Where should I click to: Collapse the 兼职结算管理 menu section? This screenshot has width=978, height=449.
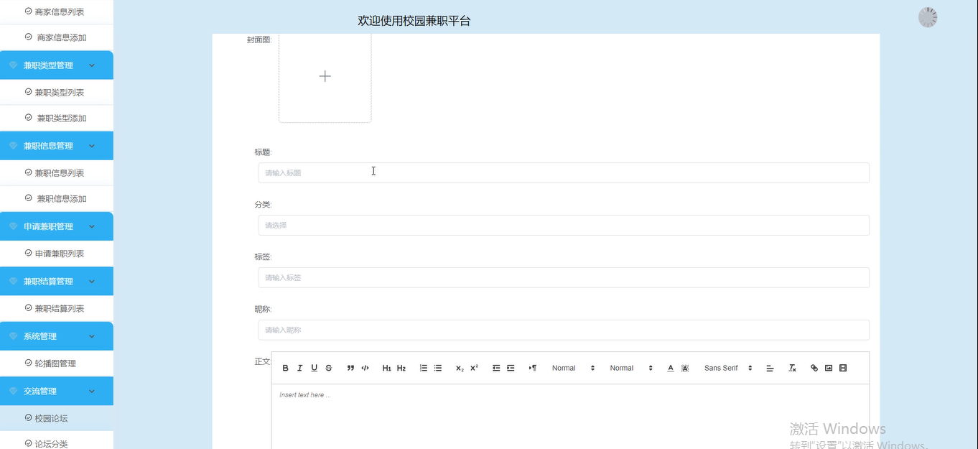tap(57, 282)
